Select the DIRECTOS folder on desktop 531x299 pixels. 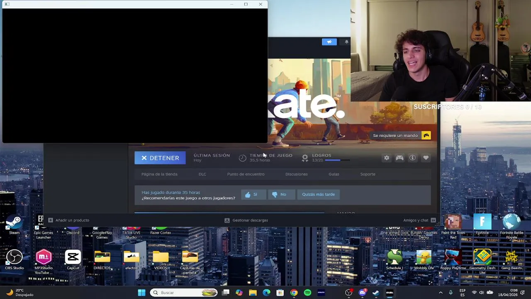(x=102, y=260)
